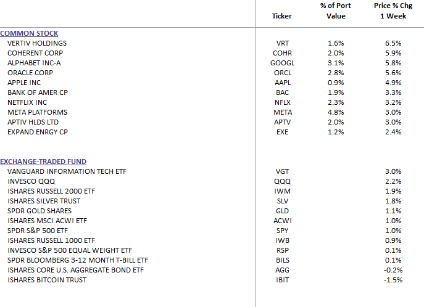
Task: Select the NFLX ticker cell
Action: coord(282,102)
